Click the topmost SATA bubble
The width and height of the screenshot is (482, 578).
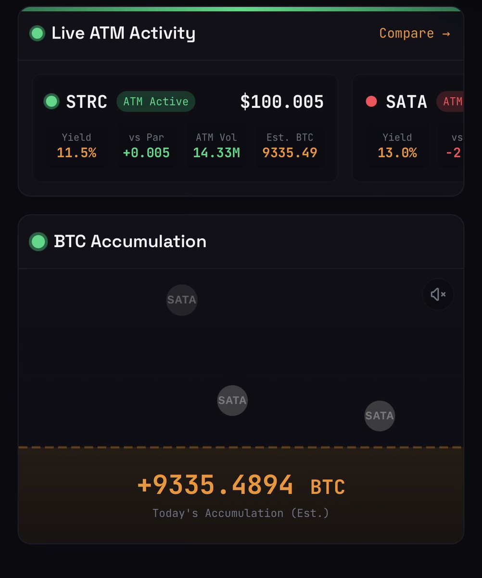tap(182, 300)
